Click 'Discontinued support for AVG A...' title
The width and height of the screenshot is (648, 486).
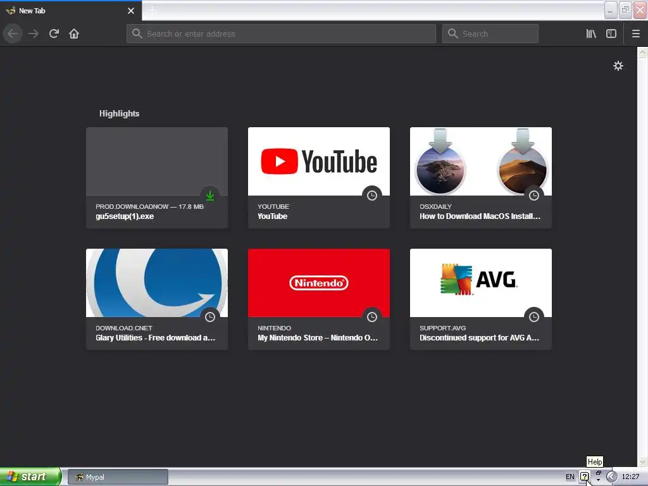[480, 338]
